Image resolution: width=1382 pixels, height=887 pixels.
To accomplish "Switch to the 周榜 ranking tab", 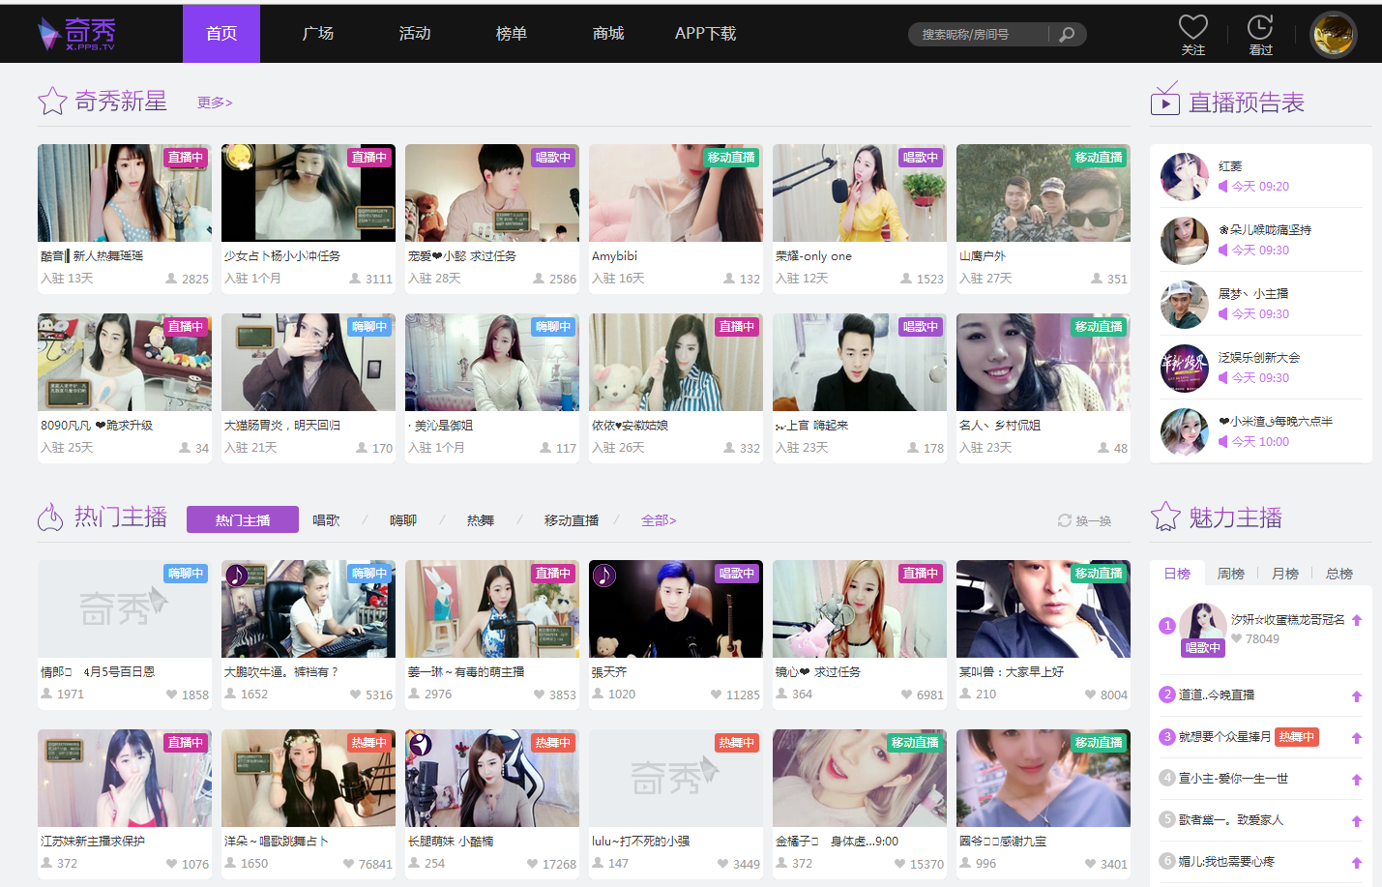I will coord(1231,574).
